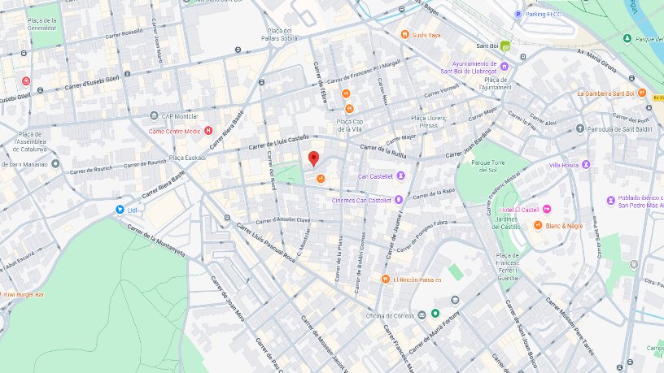Click bus stop on Carrer Lluís Pascual Roca
The width and height of the screenshot is (664, 373).
tap(227, 218)
